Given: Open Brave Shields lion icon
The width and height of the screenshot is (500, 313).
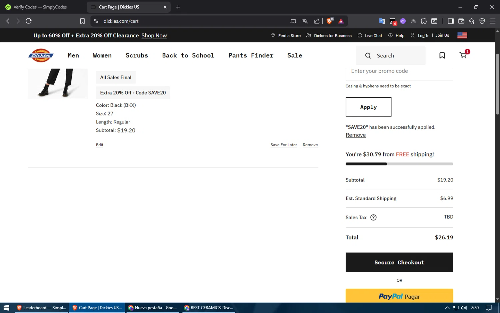Looking at the screenshot, I should coord(330,21).
